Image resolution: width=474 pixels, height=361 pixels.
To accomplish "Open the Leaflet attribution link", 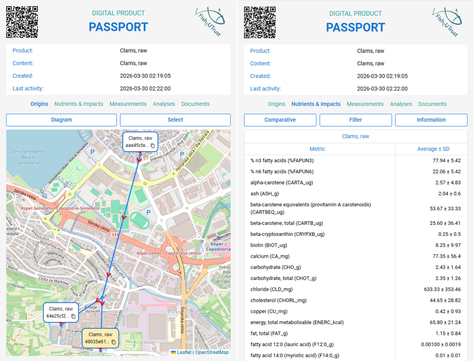I will click(x=184, y=352).
